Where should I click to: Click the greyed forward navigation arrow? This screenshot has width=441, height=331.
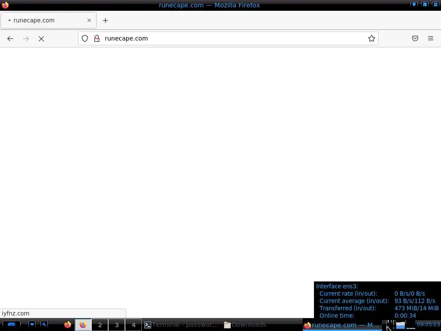point(25,38)
